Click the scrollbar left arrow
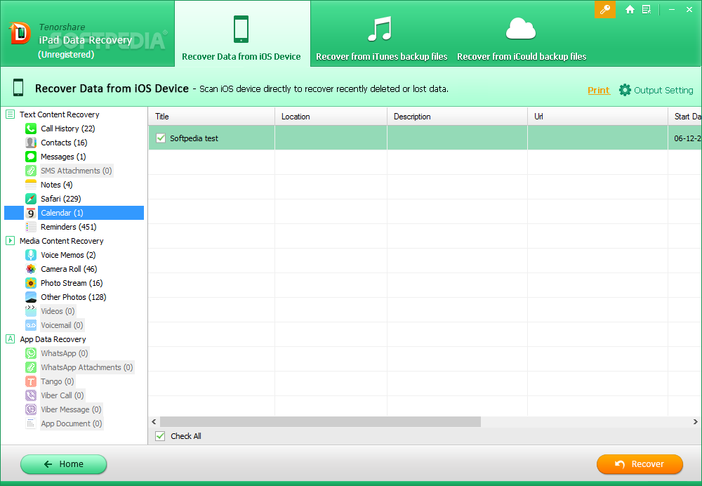The height and width of the screenshot is (486, 702). click(x=154, y=421)
